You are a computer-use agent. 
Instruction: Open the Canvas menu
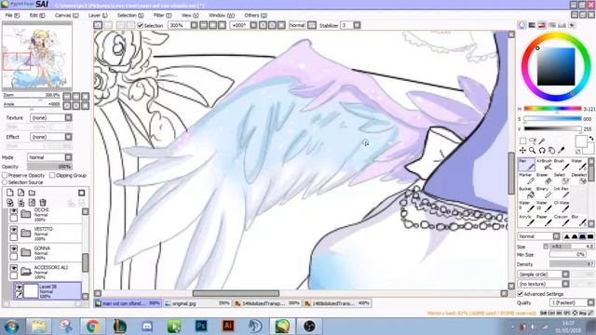point(66,15)
